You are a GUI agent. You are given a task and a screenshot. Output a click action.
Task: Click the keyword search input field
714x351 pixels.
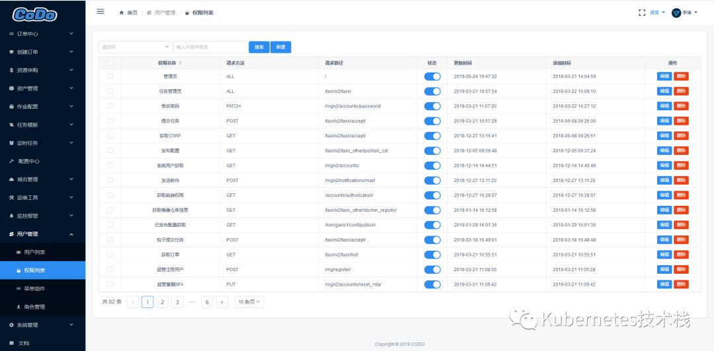coord(210,47)
